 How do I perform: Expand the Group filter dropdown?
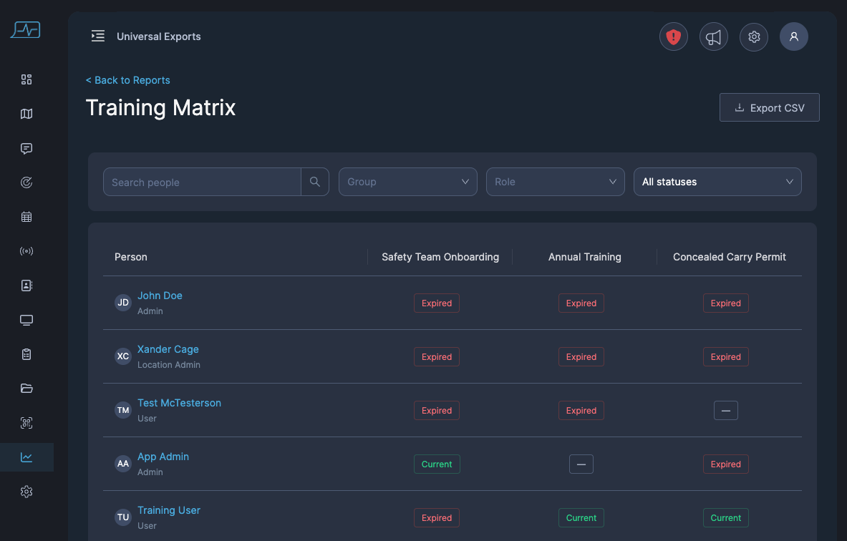[408, 182]
